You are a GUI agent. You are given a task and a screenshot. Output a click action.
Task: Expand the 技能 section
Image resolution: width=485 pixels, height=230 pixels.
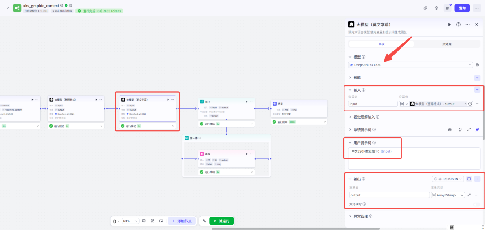(x=350, y=77)
